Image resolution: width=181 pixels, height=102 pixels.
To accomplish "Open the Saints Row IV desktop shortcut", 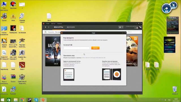I will coord(22,79).
